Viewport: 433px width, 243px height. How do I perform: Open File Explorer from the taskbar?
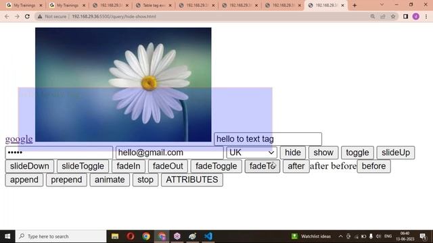click(115, 236)
